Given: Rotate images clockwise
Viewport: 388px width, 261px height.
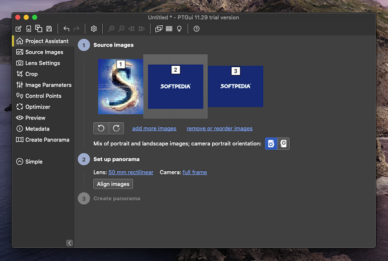Looking at the screenshot, I should point(115,128).
